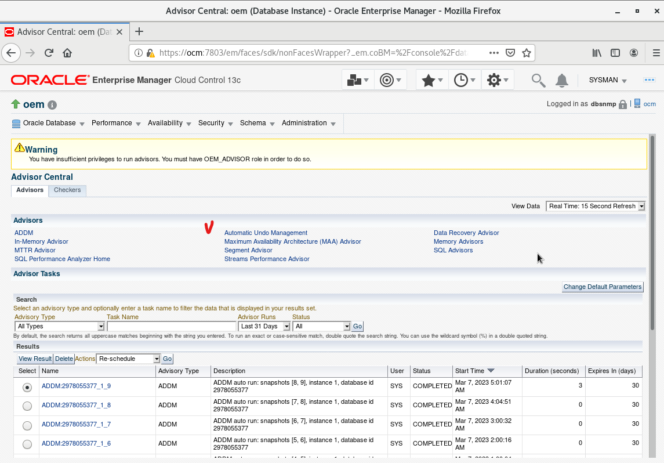Click the page vertical scrollbar

click(652, 233)
